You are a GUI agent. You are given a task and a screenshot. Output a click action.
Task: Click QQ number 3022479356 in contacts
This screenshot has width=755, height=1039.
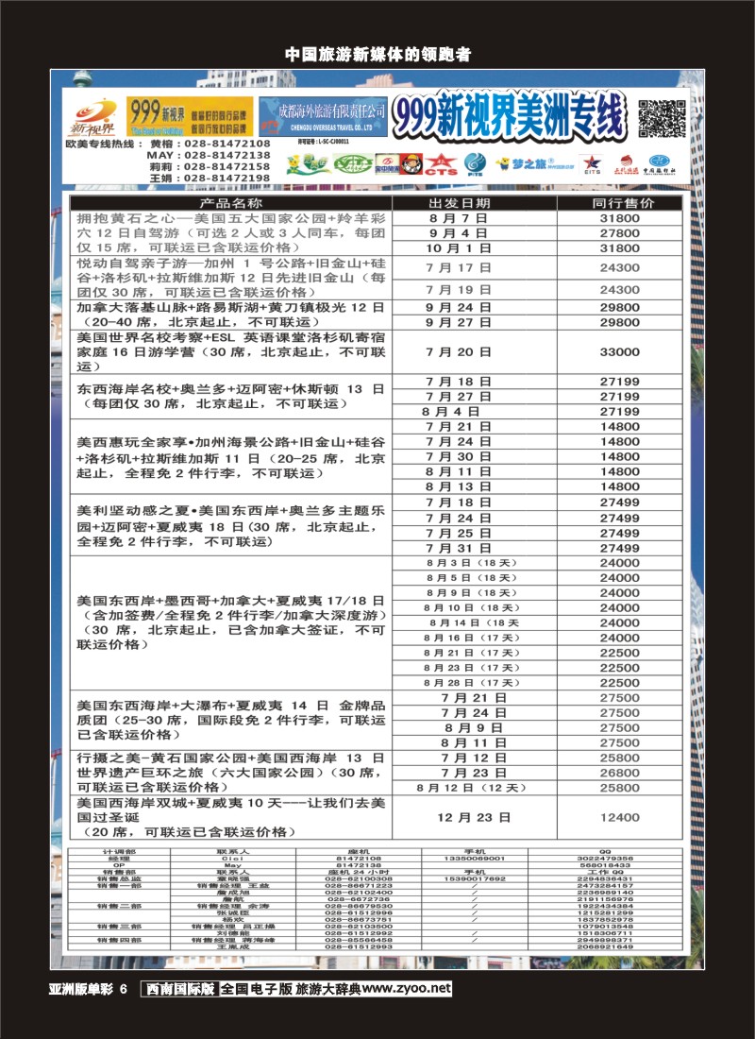point(605,858)
